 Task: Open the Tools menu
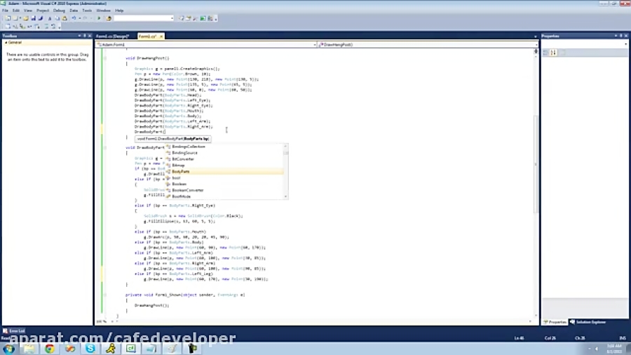point(87,11)
